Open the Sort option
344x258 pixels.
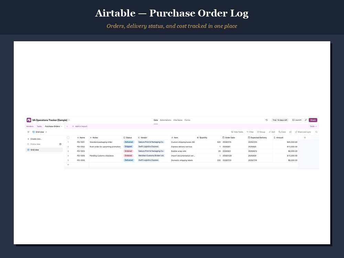point(272,132)
